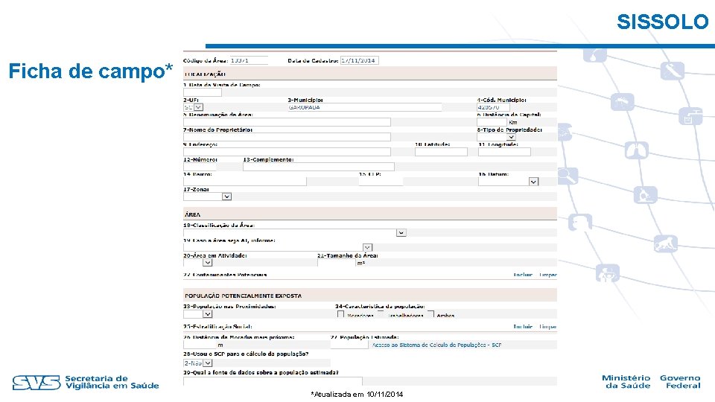Check the Moradores checkbox
Screen dimensions: 715x402
pos(340,314)
